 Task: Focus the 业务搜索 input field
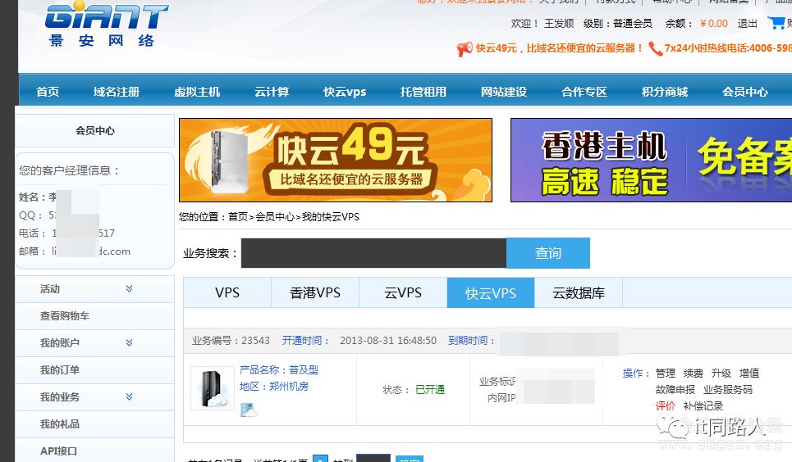point(373,253)
